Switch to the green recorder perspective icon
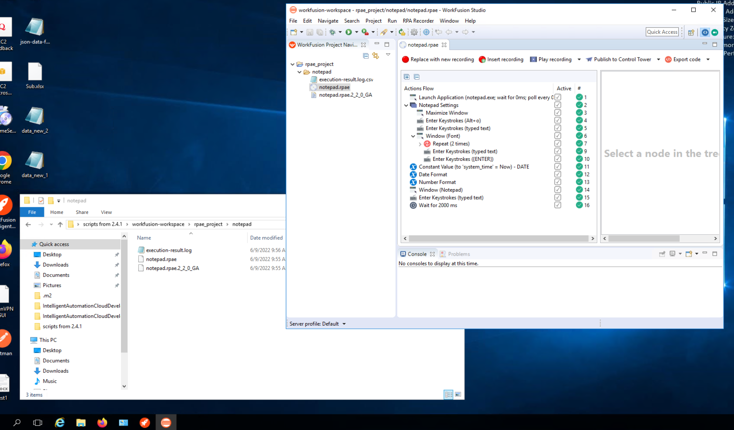Image resolution: width=734 pixels, height=430 pixels. point(714,32)
